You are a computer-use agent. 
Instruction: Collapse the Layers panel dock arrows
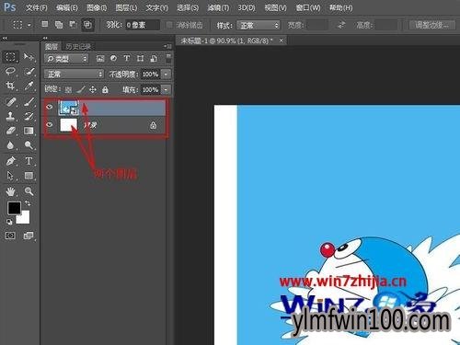click(45, 39)
